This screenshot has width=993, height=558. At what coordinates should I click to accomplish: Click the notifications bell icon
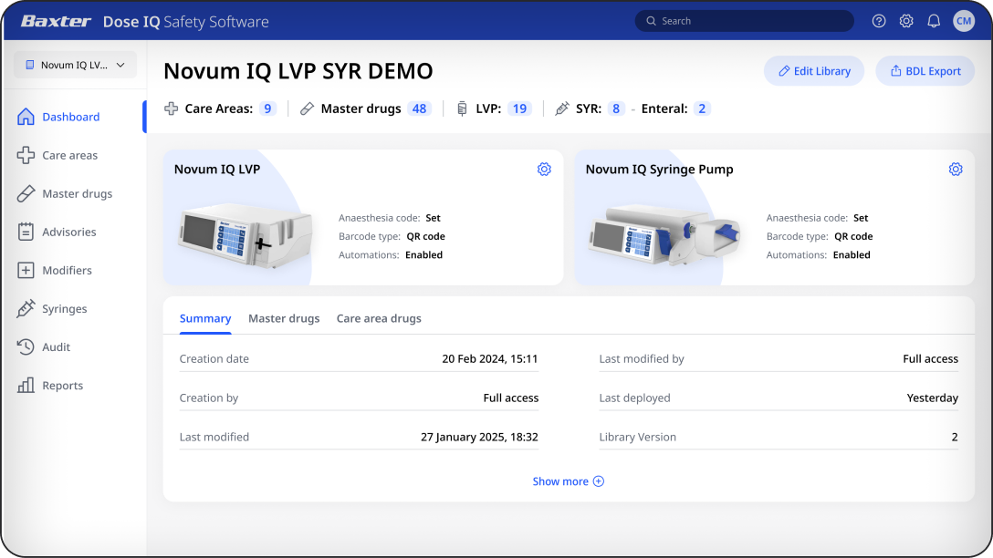[933, 20]
